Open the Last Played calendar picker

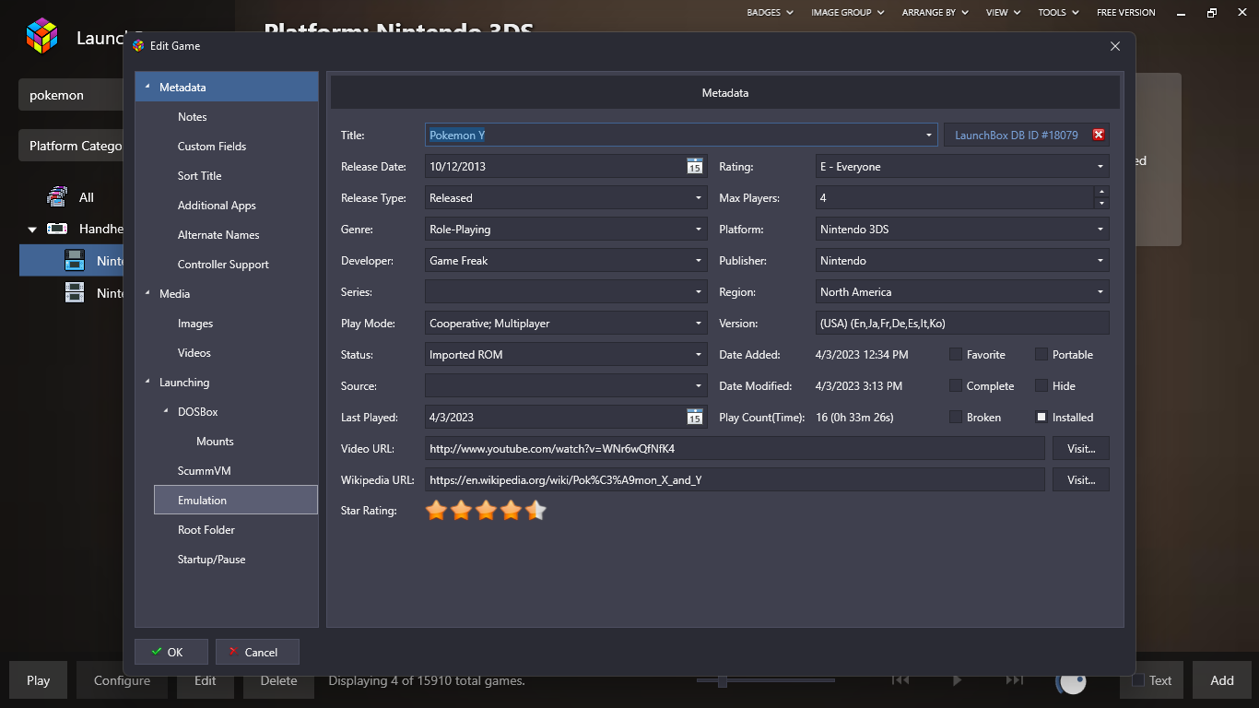coord(695,417)
